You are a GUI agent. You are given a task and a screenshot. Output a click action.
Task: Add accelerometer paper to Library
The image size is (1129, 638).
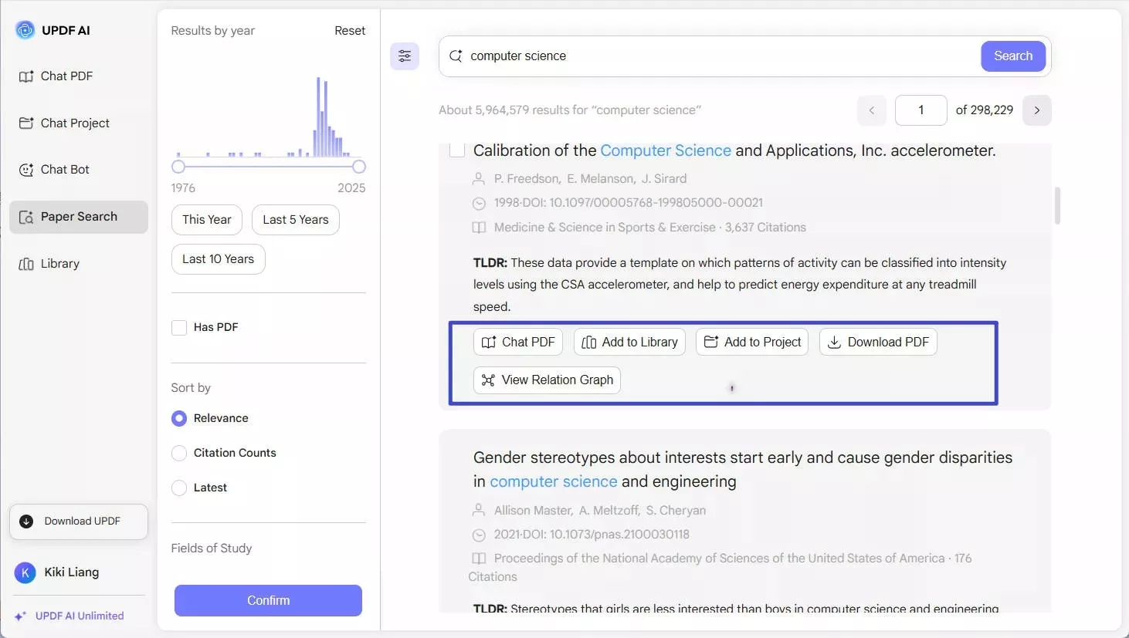[629, 343]
